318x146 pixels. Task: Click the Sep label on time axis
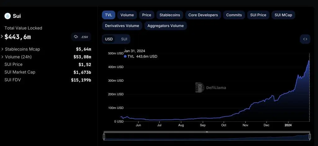pos(202,125)
